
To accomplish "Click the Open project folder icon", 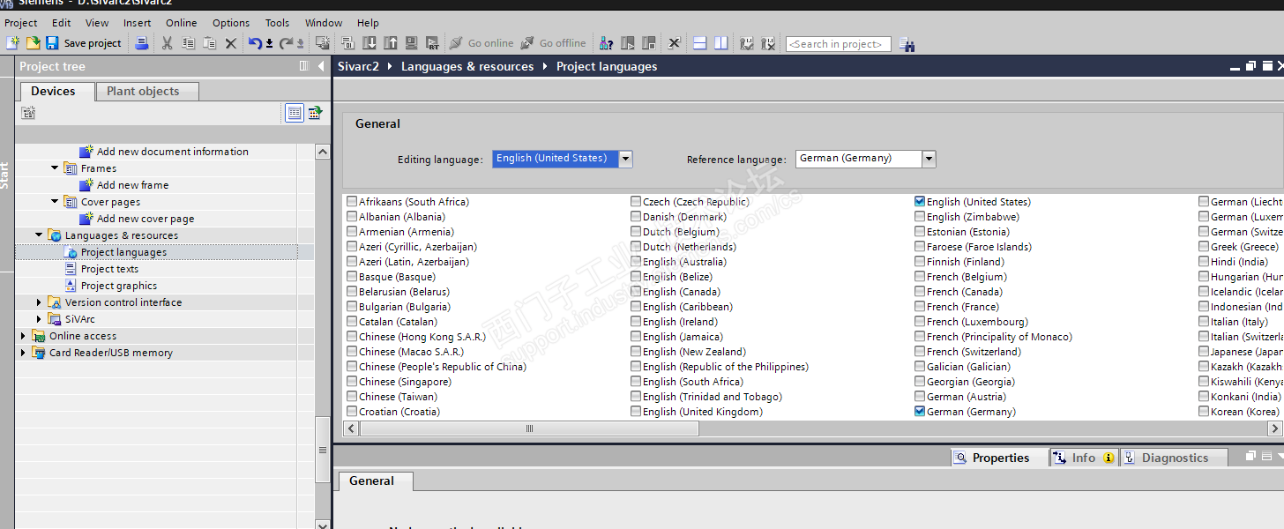I will (x=33, y=43).
